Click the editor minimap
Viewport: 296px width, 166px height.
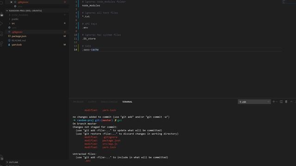289,2
